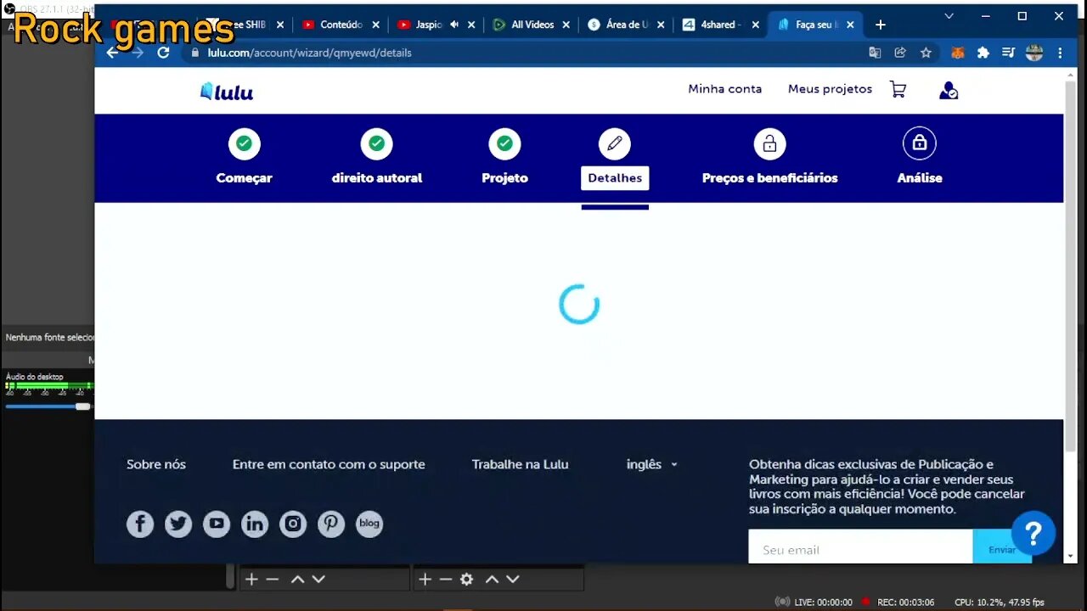This screenshot has height=611, width=1087.
Task: Move source up in OBS
Action: [x=492, y=579]
